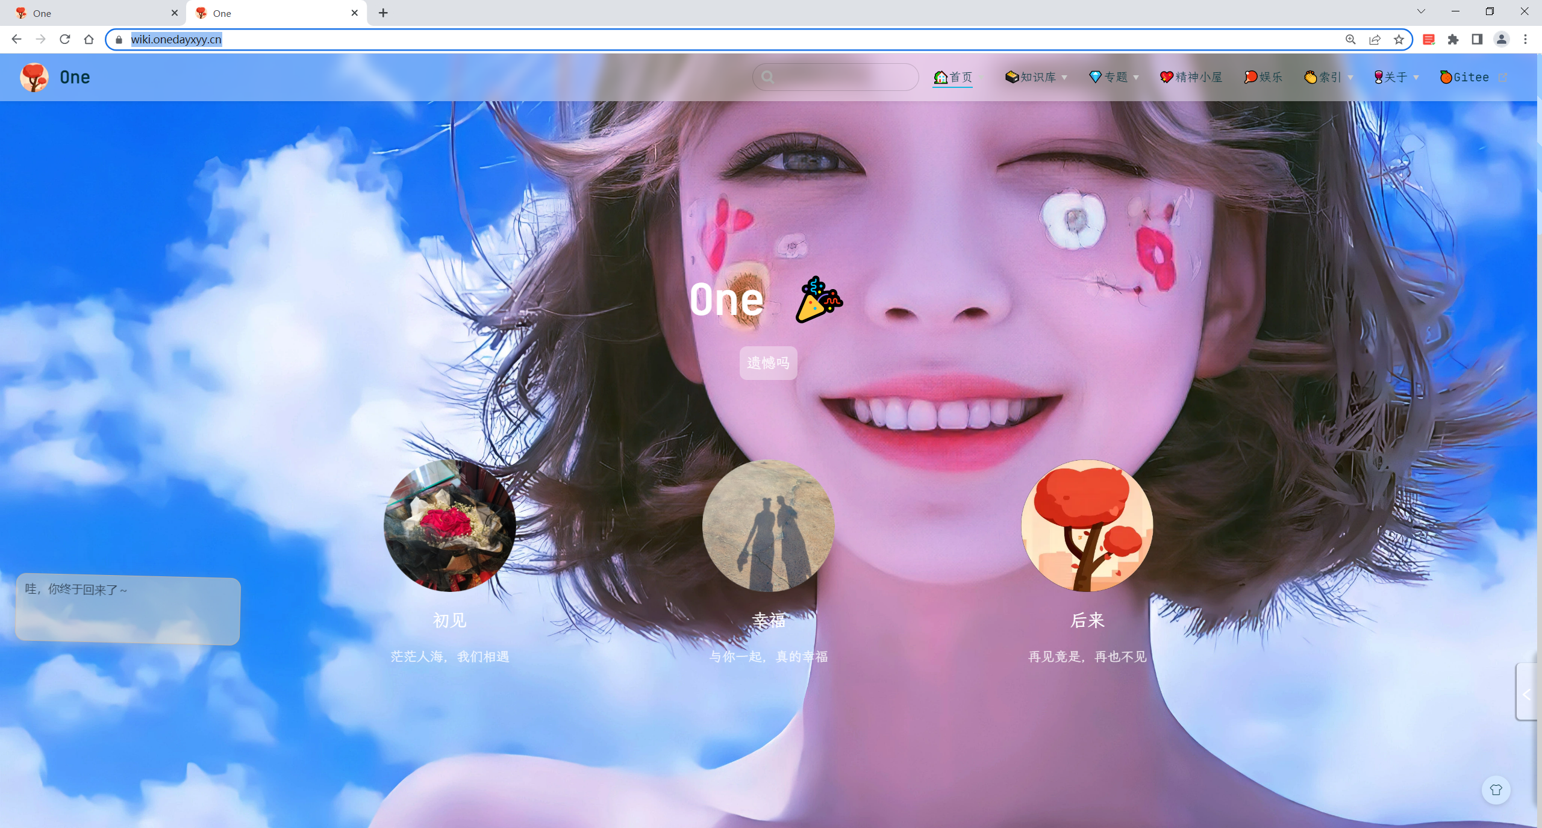
Task: Click the 精神小屋 heart icon
Action: click(x=1167, y=77)
